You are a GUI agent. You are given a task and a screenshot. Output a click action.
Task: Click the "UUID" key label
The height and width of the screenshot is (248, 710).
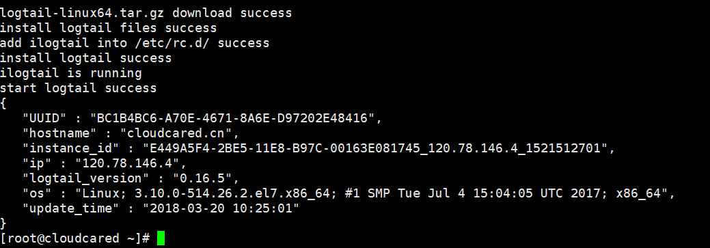click(45, 119)
